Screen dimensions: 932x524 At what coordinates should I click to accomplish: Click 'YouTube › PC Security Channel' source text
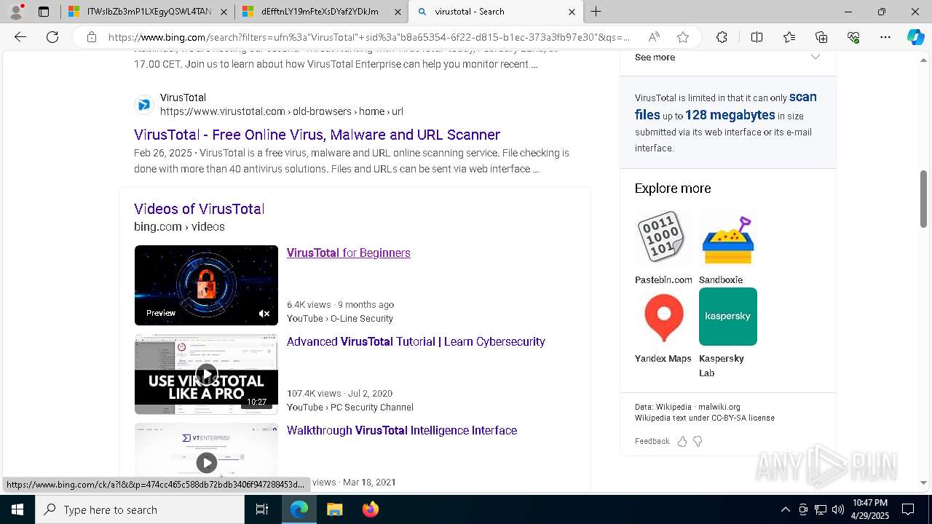[350, 407]
